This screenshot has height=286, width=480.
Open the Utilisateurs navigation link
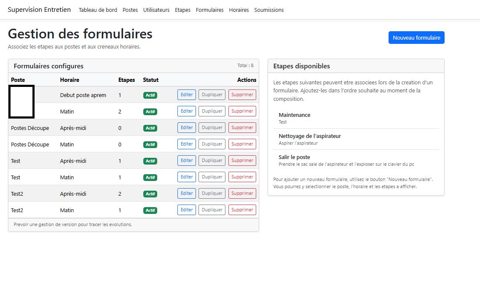click(x=156, y=10)
